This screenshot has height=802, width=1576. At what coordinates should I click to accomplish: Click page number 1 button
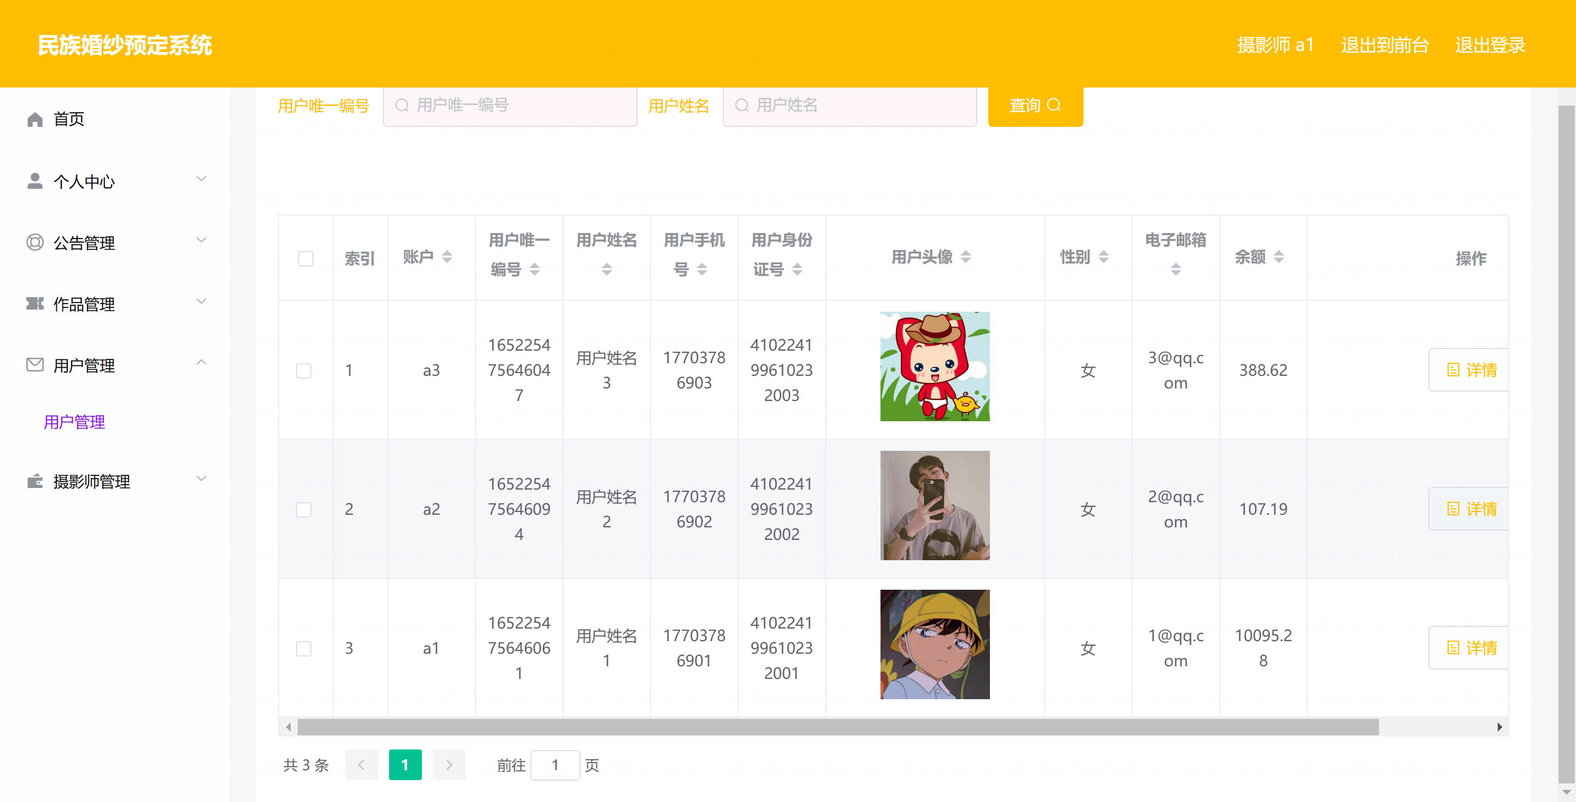click(x=405, y=765)
